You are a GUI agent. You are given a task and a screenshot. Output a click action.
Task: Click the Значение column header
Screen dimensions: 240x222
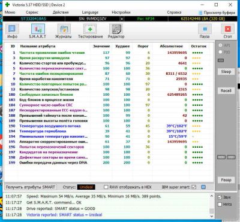click(x=101, y=46)
